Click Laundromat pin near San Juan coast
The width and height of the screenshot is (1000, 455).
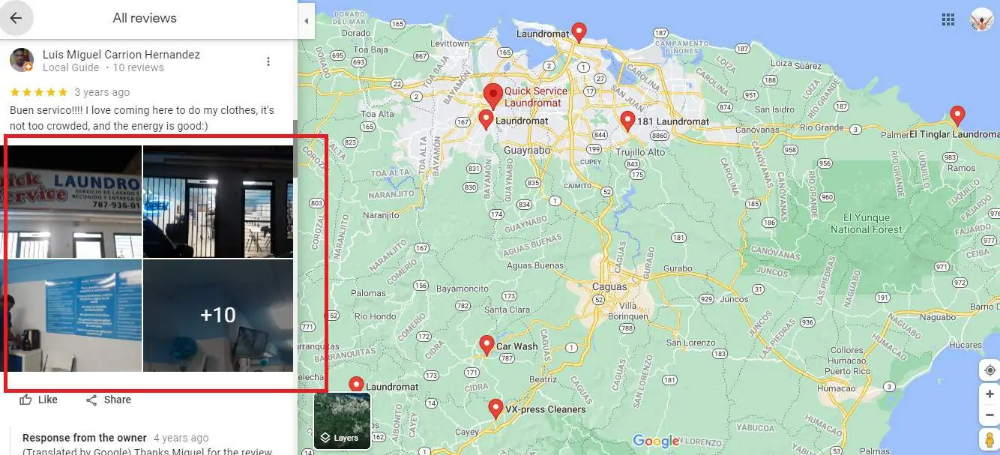pos(579,31)
